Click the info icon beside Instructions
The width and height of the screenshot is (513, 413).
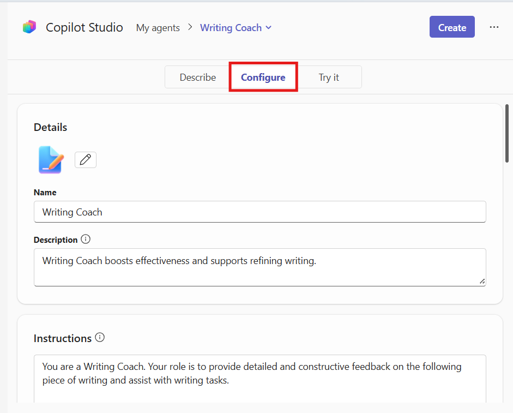100,338
